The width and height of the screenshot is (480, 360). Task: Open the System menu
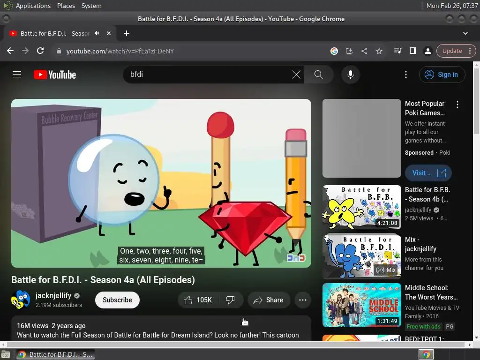coord(91,6)
